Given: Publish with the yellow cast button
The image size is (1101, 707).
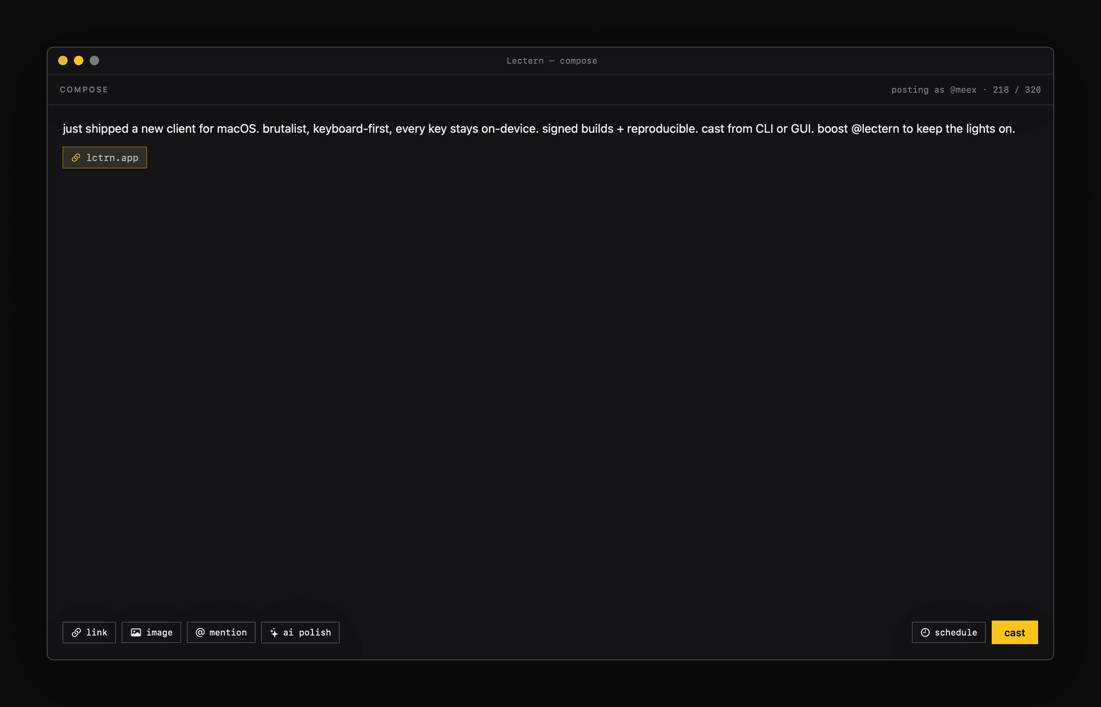Looking at the screenshot, I should [1014, 632].
